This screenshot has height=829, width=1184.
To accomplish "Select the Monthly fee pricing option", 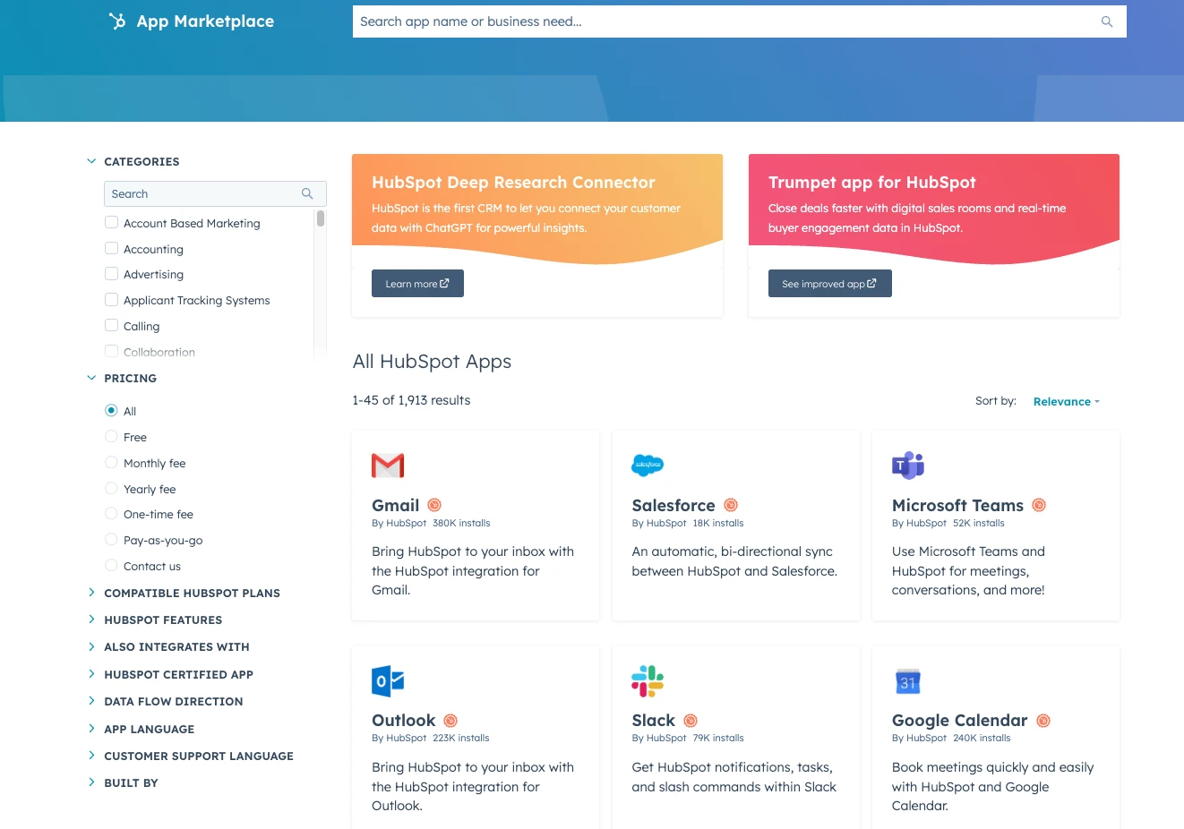I will [111, 462].
